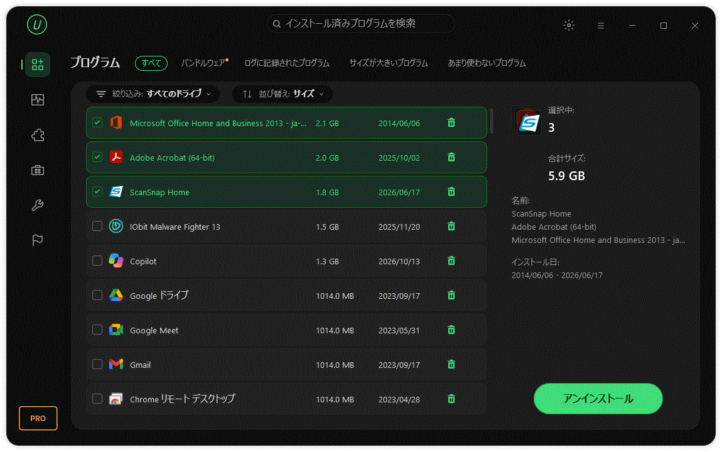Click 2014/06/06 - 2026/06/17 date range
This screenshot has width=722, height=452.
[x=557, y=275]
